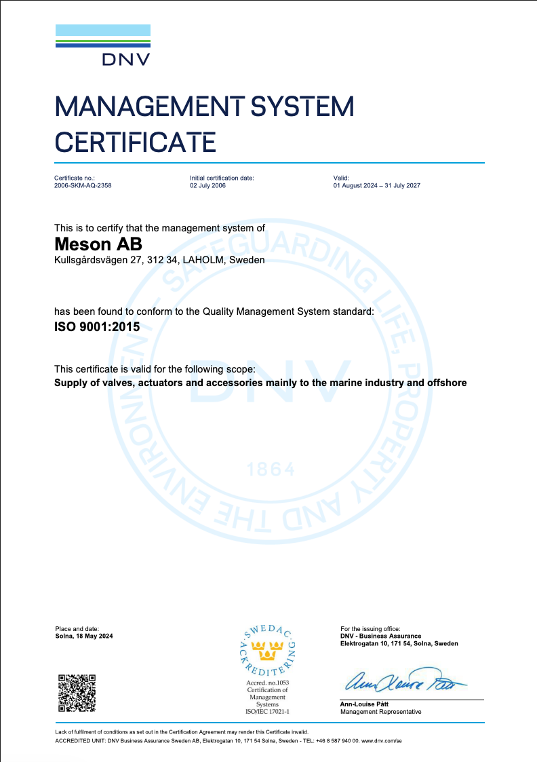The width and height of the screenshot is (537, 762).
Task: Select the 'Certification of Management Systems' text
Action: click(268, 698)
